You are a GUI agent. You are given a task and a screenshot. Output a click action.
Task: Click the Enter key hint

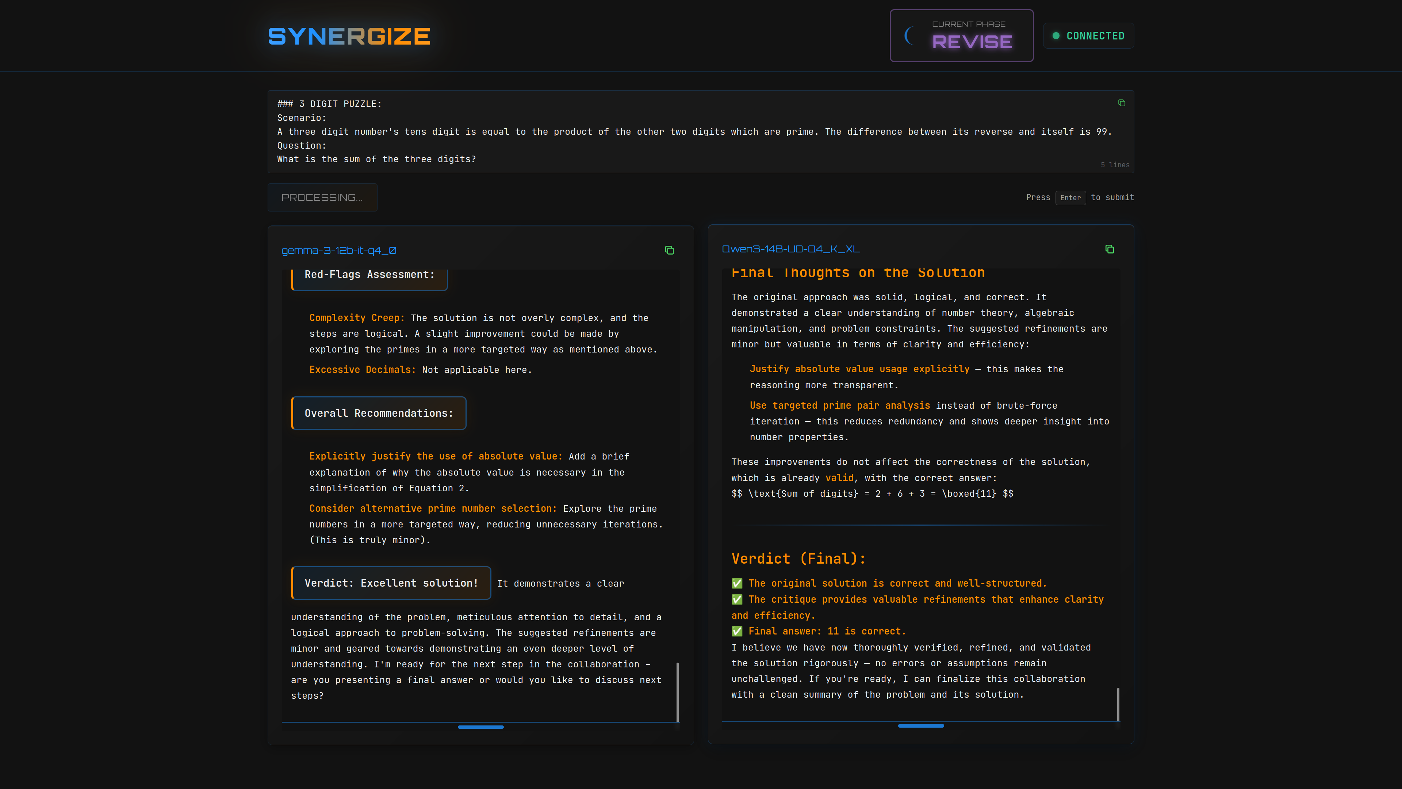pos(1070,198)
